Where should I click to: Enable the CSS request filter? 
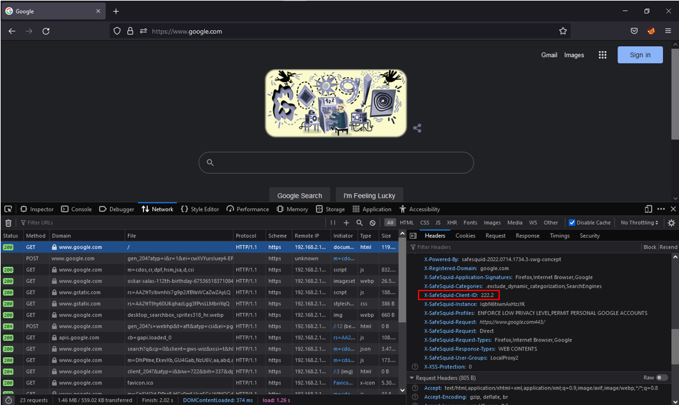424,223
